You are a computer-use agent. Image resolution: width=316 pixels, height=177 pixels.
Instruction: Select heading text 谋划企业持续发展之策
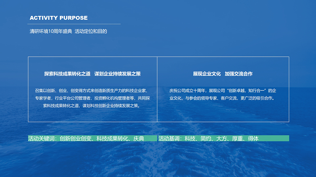pyautogui.click(x=118, y=74)
